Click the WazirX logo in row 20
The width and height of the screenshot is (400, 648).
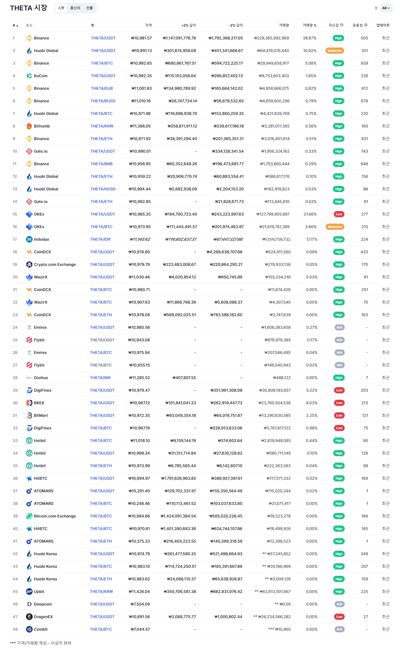29,277
